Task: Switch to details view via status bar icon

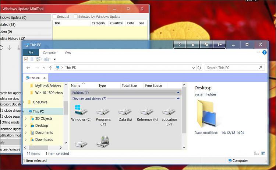Action: click(256, 153)
